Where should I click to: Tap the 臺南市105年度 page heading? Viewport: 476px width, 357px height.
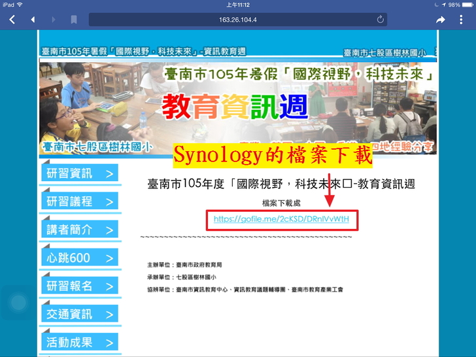point(281,184)
